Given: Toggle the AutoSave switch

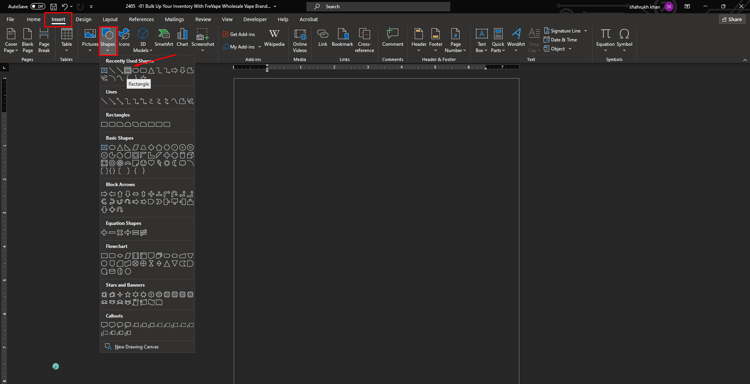Looking at the screenshot, I should pyautogui.click(x=38, y=6).
